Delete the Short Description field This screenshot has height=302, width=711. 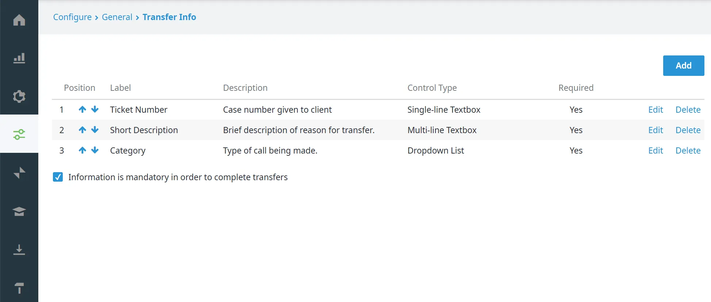pyautogui.click(x=688, y=130)
